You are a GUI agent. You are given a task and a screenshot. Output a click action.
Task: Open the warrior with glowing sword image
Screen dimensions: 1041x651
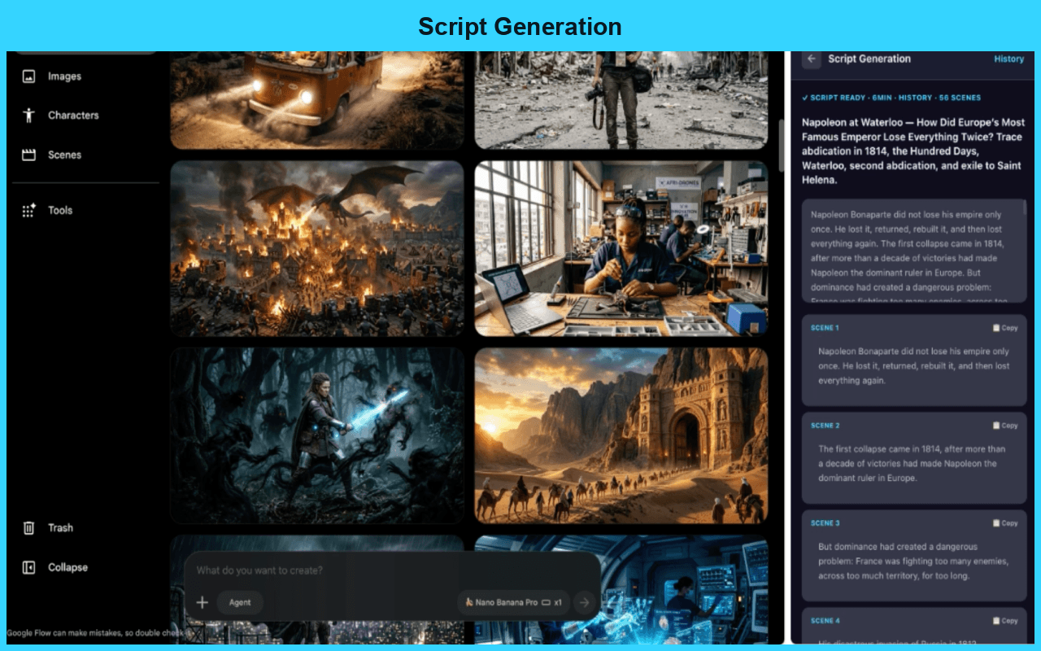click(x=317, y=435)
